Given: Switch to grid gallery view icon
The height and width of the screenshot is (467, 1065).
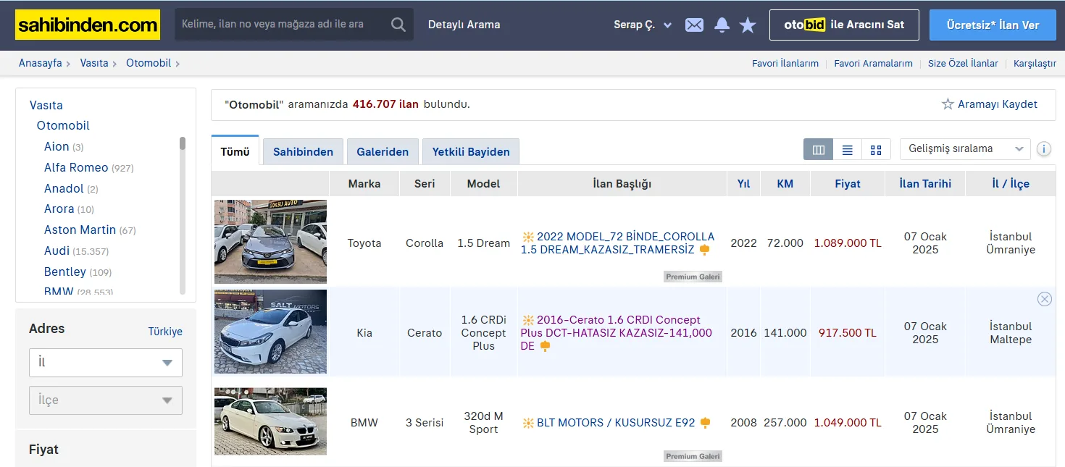Looking at the screenshot, I should (x=876, y=150).
